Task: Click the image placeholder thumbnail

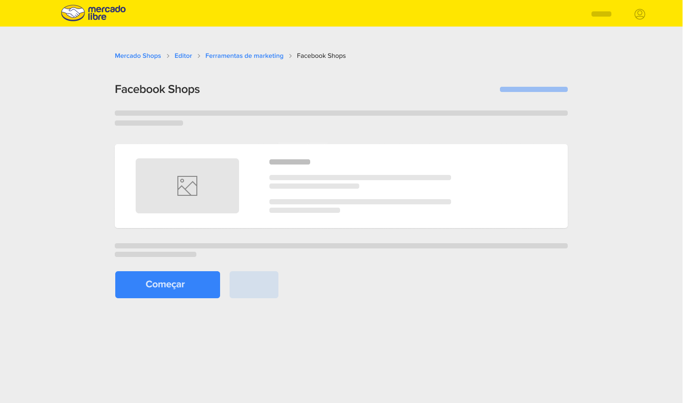Action: tap(187, 186)
